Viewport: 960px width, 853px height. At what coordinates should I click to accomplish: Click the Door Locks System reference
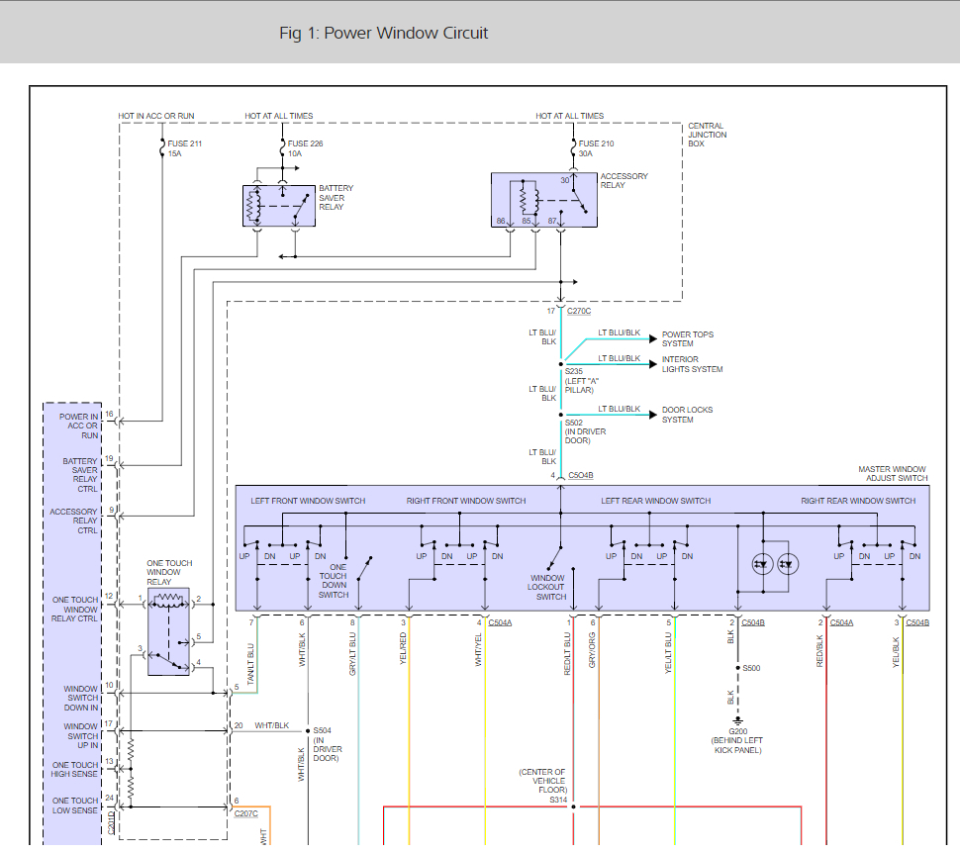(x=687, y=415)
